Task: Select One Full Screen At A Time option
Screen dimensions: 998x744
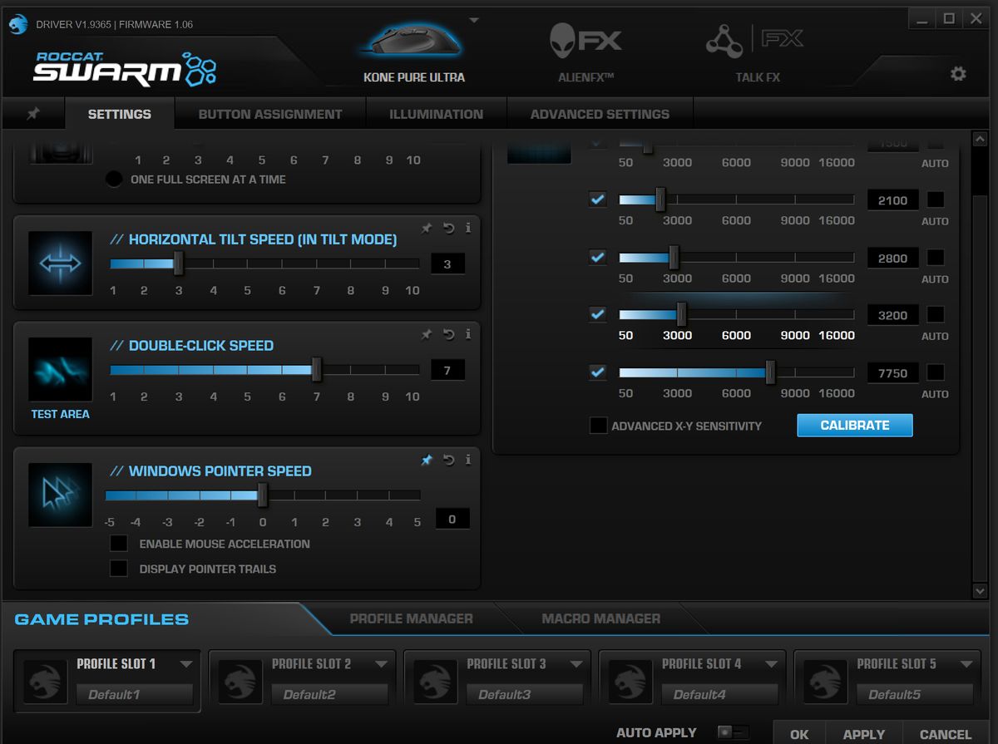Action: [114, 179]
